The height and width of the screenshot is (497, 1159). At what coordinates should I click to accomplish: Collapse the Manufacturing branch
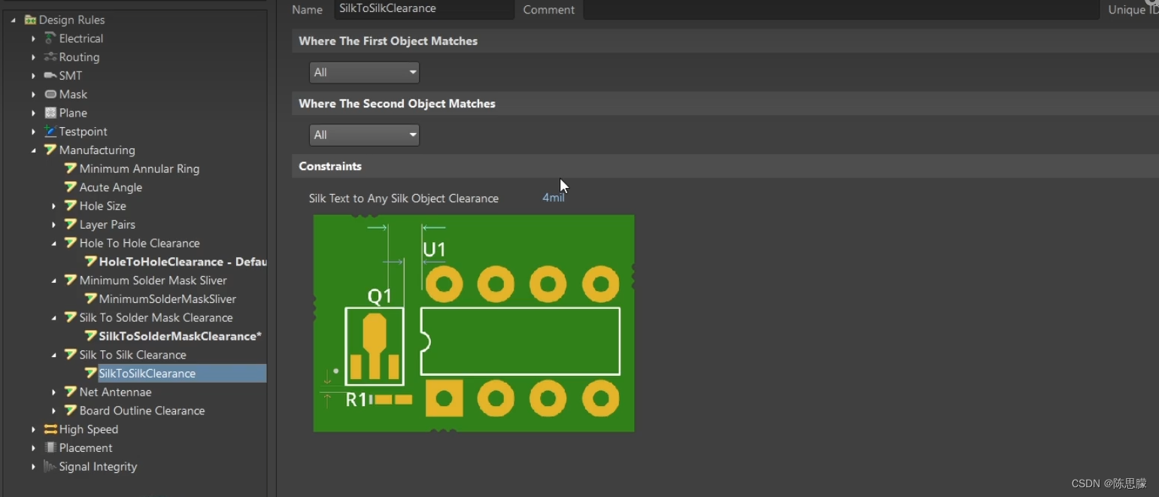[33, 150]
